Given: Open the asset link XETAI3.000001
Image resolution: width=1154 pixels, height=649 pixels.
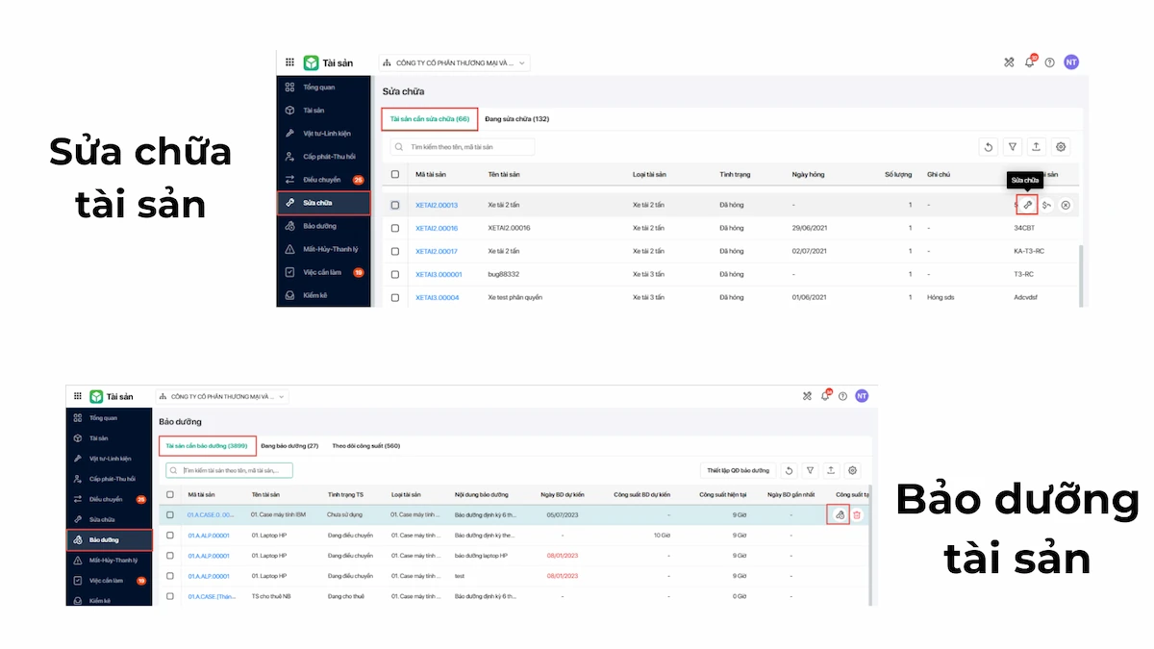Looking at the screenshot, I should click(439, 274).
